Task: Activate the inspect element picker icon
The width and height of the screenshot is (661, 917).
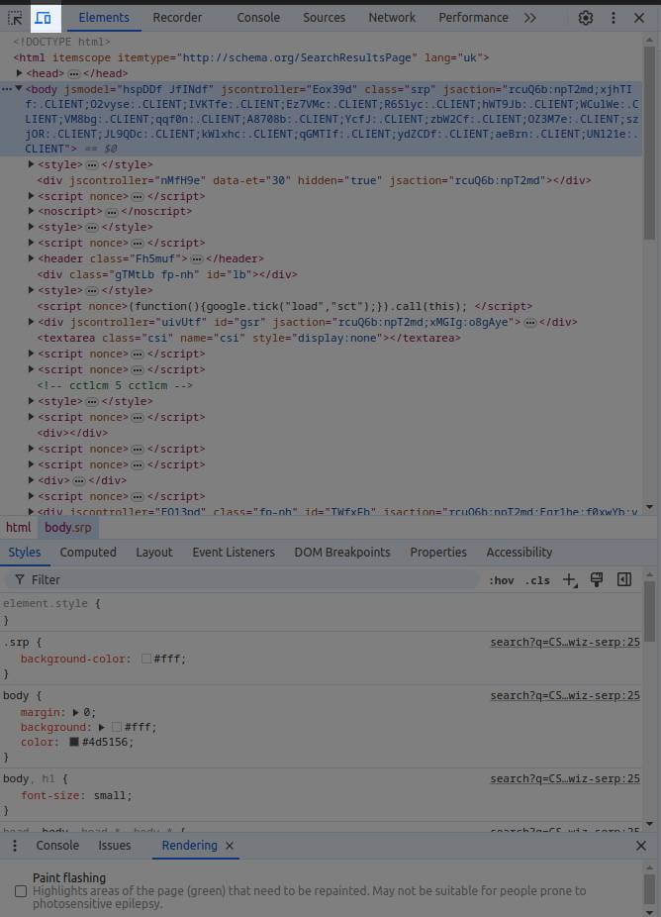Action: coord(15,18)
